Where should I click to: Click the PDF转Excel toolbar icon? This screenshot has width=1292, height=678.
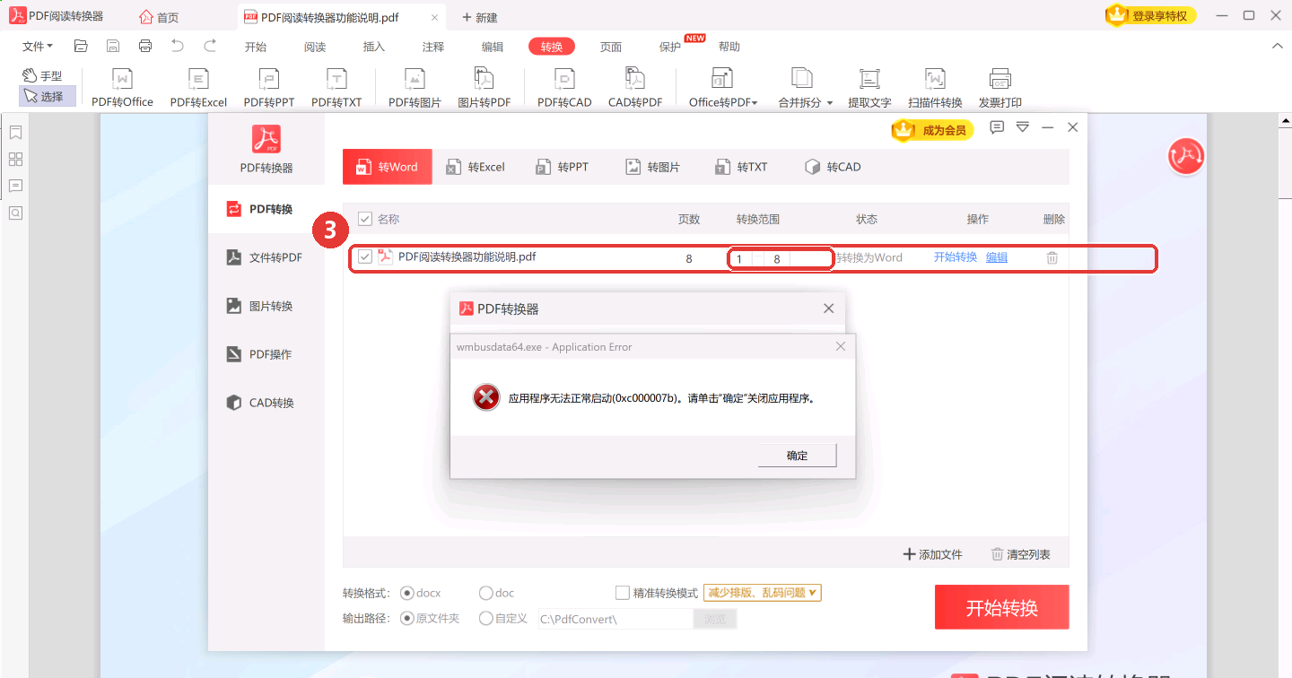(198, 88)
